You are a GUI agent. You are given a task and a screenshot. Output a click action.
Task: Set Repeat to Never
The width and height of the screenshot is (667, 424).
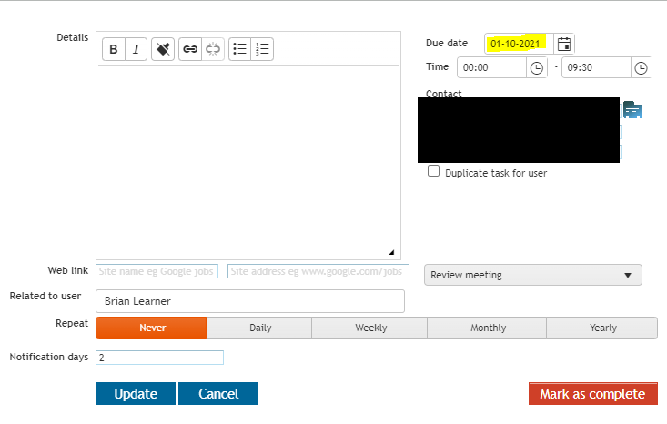[151, 328]
